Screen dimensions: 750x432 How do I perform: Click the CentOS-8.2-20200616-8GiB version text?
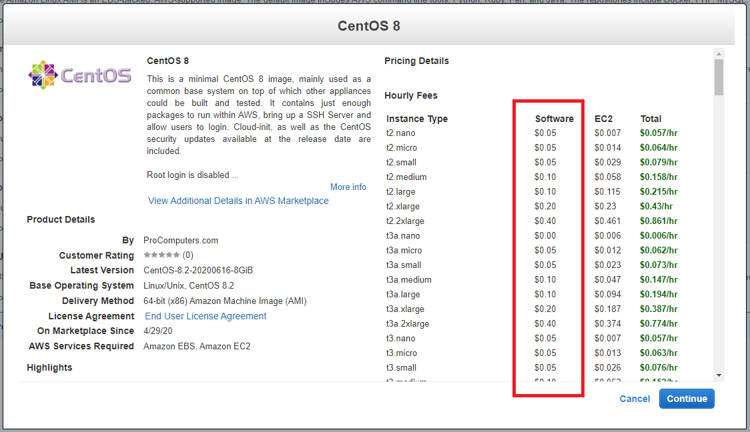coord(198,270)
